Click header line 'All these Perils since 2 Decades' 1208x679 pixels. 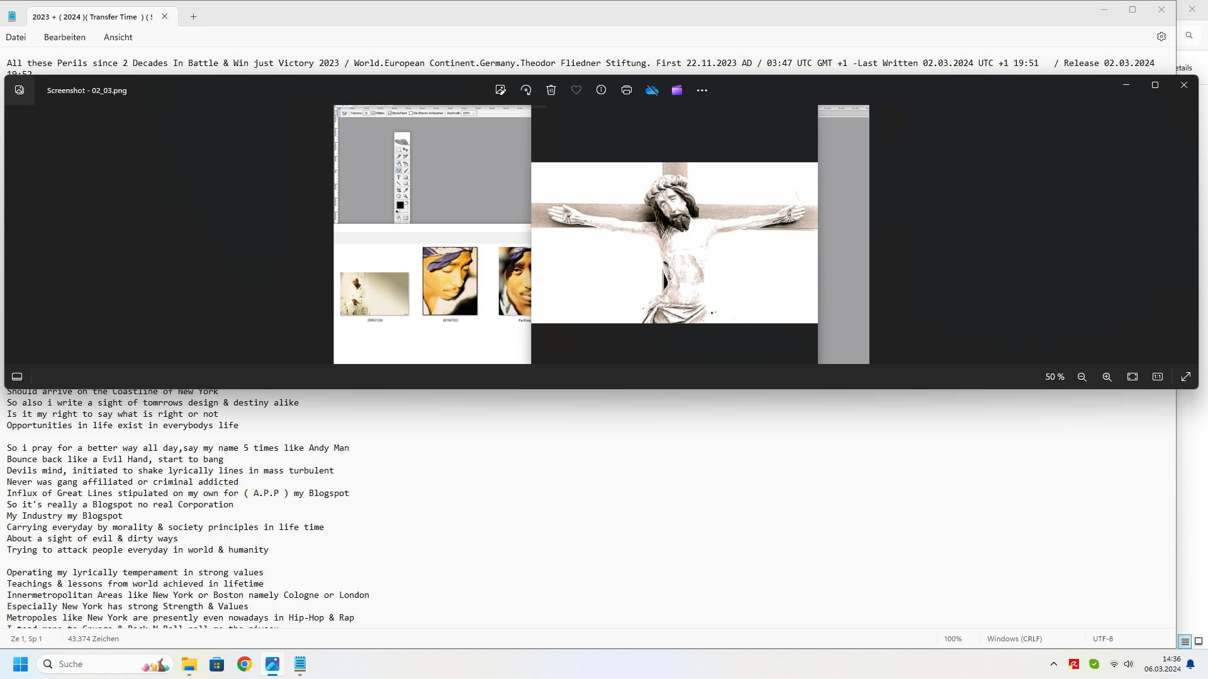tap(580, 63)
